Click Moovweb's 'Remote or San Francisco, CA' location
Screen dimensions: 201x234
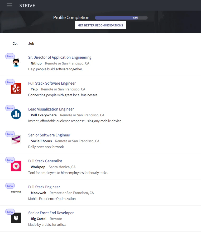[x=71, y=193]
